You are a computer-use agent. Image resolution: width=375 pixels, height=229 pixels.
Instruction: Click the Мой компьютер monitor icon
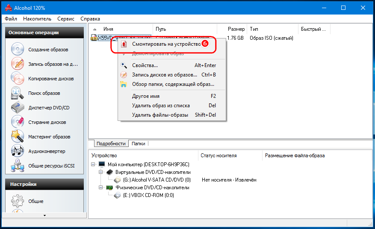[x=102, y=164]
